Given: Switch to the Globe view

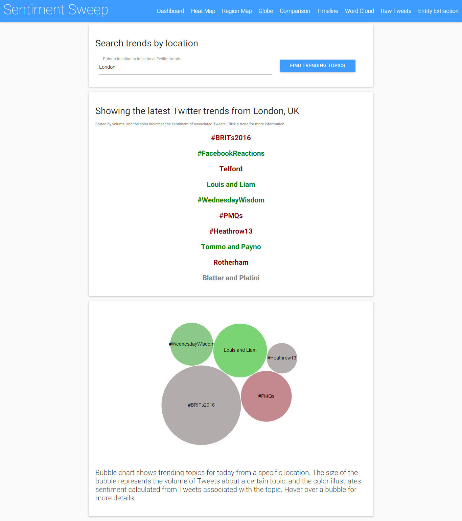Looking at the screenshot, I should (265, 11).
